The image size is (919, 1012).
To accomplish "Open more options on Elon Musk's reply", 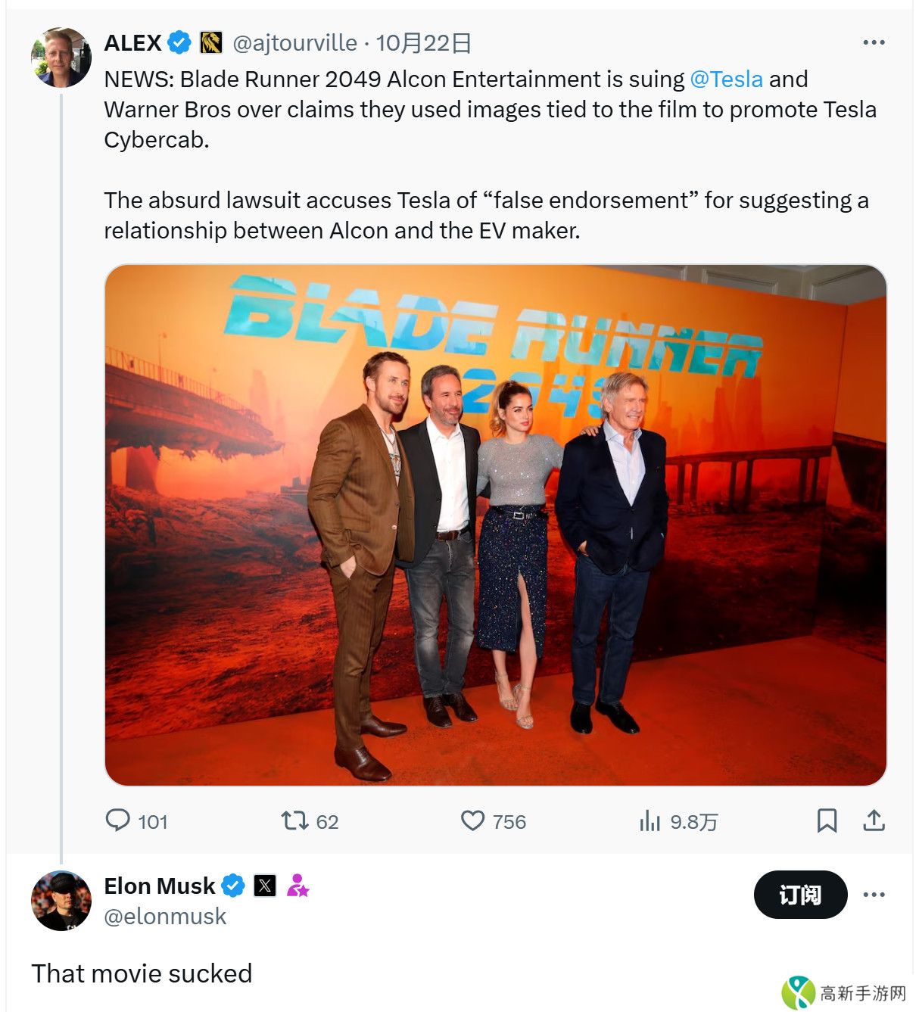I will point(874,895).
